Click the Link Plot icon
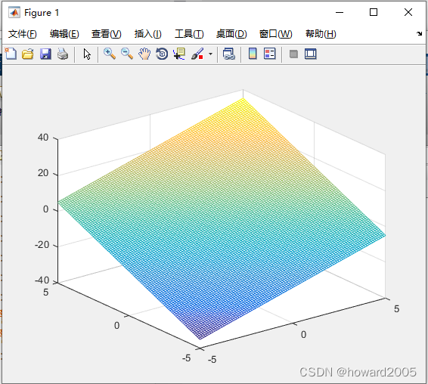Screen dimensions: 428x384 229,54
